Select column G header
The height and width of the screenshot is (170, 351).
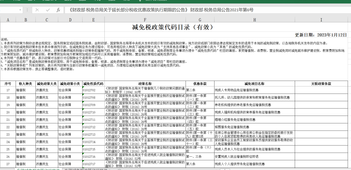(200, 20)
